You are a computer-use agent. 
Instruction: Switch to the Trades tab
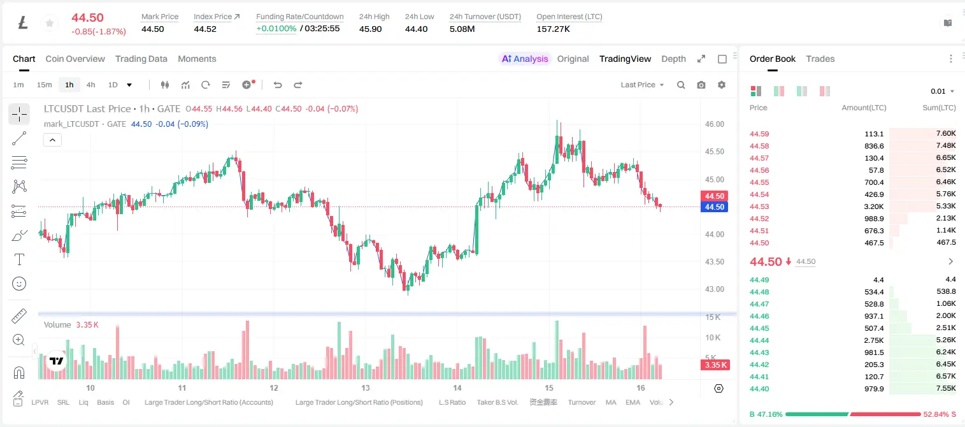[820, 59]
